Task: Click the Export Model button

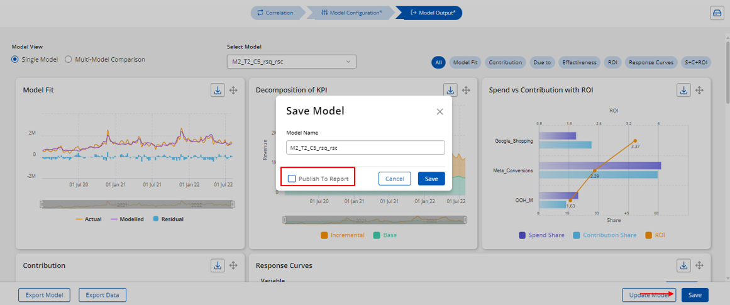Action: pos(44,295)
